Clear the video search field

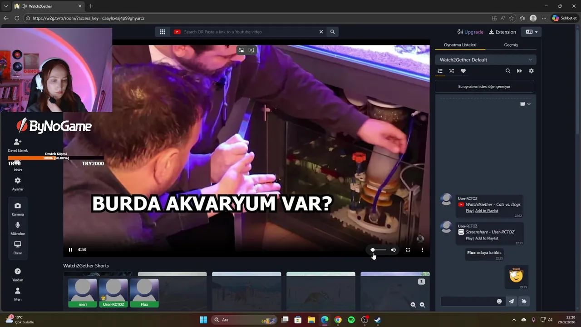pos(321,32)
